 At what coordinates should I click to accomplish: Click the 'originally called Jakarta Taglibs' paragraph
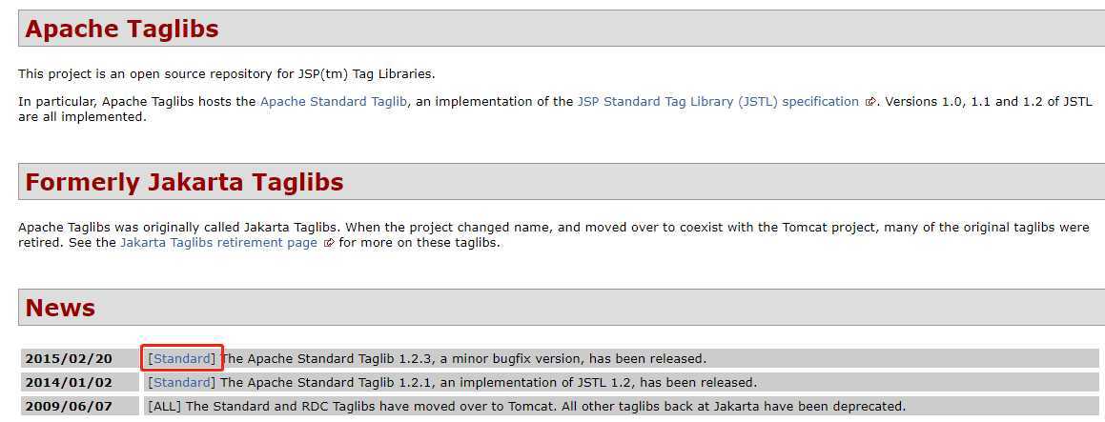coord(553,234)
